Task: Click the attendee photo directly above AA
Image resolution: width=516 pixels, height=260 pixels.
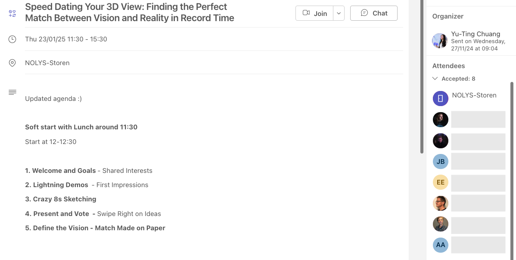Action: pyautogui.click(x=440, y=224)
